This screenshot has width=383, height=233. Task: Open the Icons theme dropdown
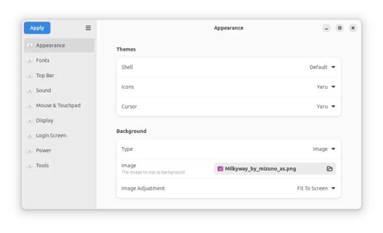pyautogui.click(x=326, y=87)
